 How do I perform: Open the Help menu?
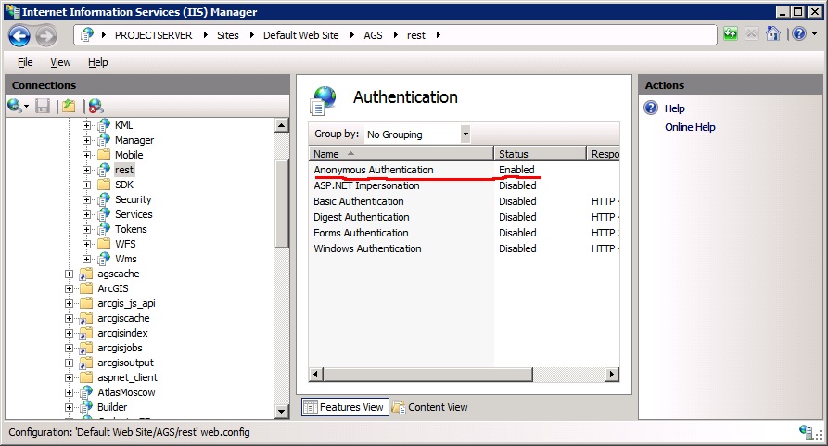pos(97,62)
